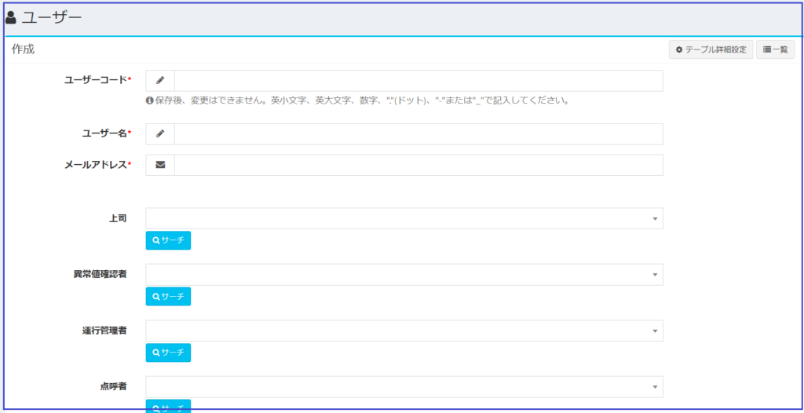
Task: Expand the 点呼者 dropdown
Action: tap(404, 387)
